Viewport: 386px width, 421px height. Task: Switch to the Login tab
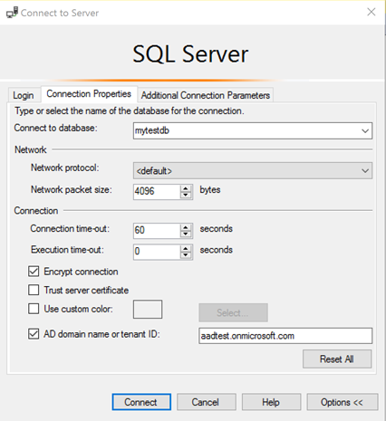pyautogui.click(x=24, y=95)
